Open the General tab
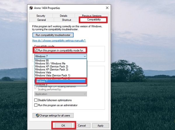 [41, 20]
